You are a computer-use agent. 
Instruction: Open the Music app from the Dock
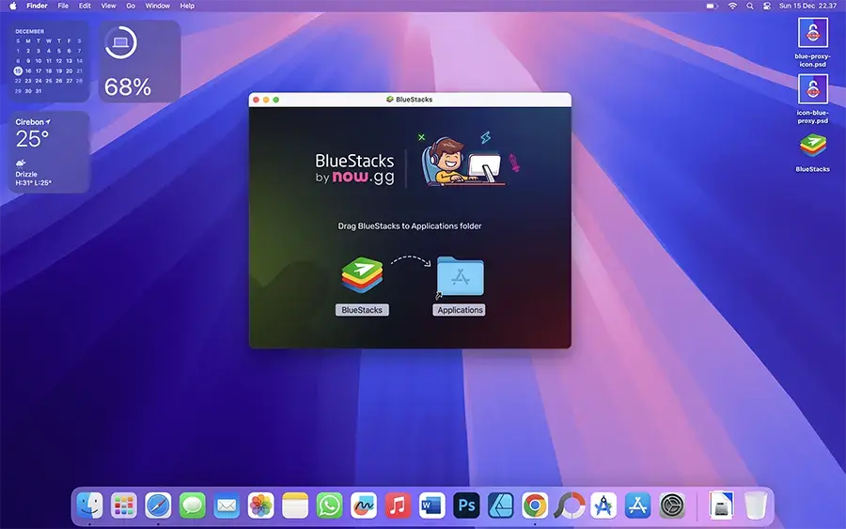coord(399,506)
